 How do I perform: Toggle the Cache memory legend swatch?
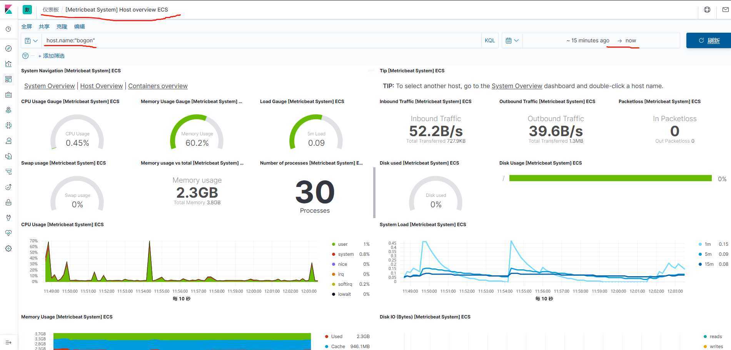click(327, 347)
